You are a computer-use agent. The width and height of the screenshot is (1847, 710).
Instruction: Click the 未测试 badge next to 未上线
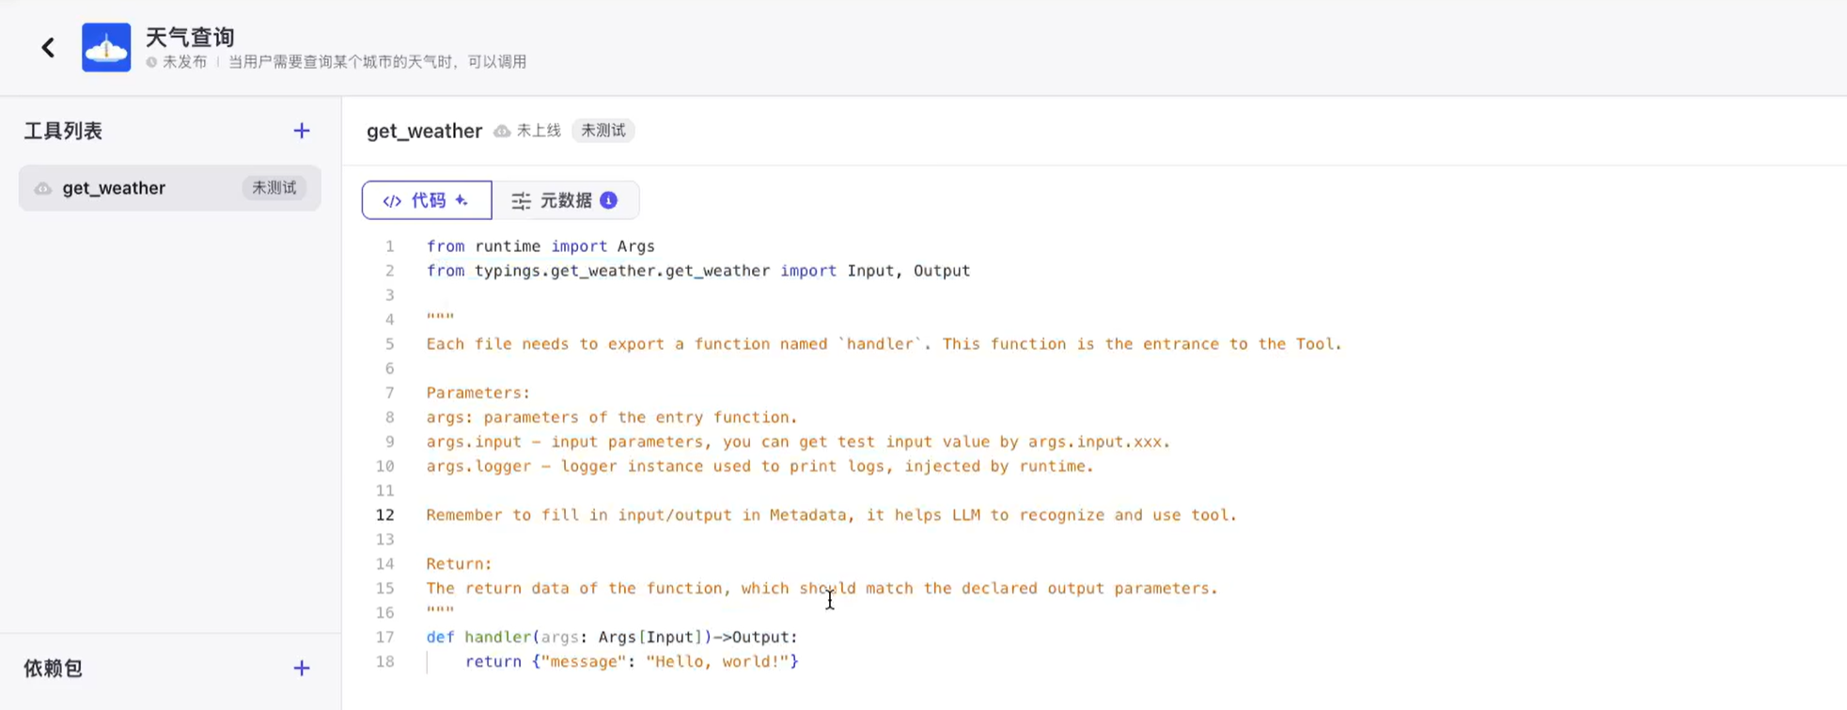(603, 131)
